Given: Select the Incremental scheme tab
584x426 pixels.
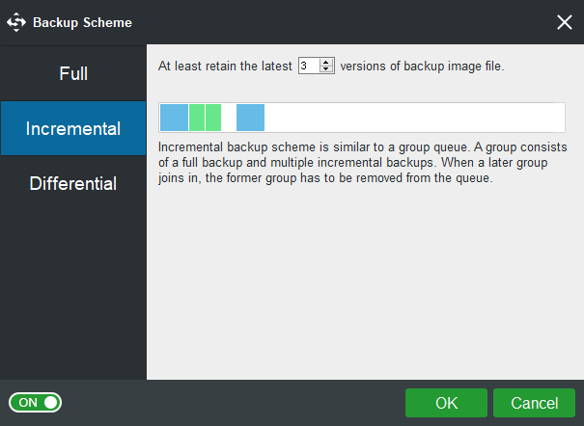Looking at the screenshot, I should pos(73,128).
